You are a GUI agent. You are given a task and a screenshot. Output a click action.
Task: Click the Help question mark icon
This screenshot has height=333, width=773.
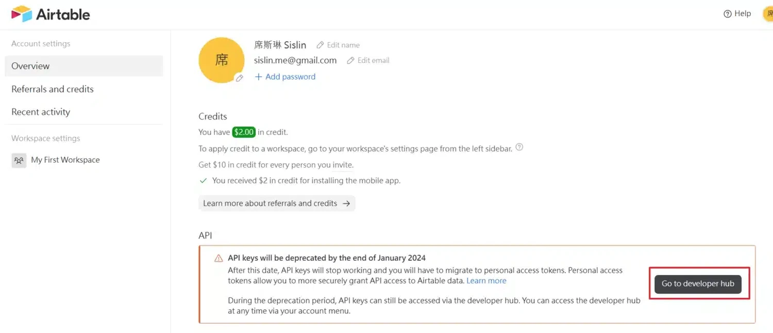tap(727, 14)
